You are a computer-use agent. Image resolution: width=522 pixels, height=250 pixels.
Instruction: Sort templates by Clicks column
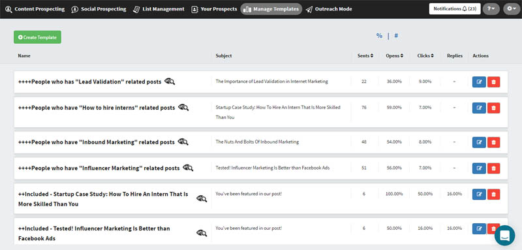[425, 55]
